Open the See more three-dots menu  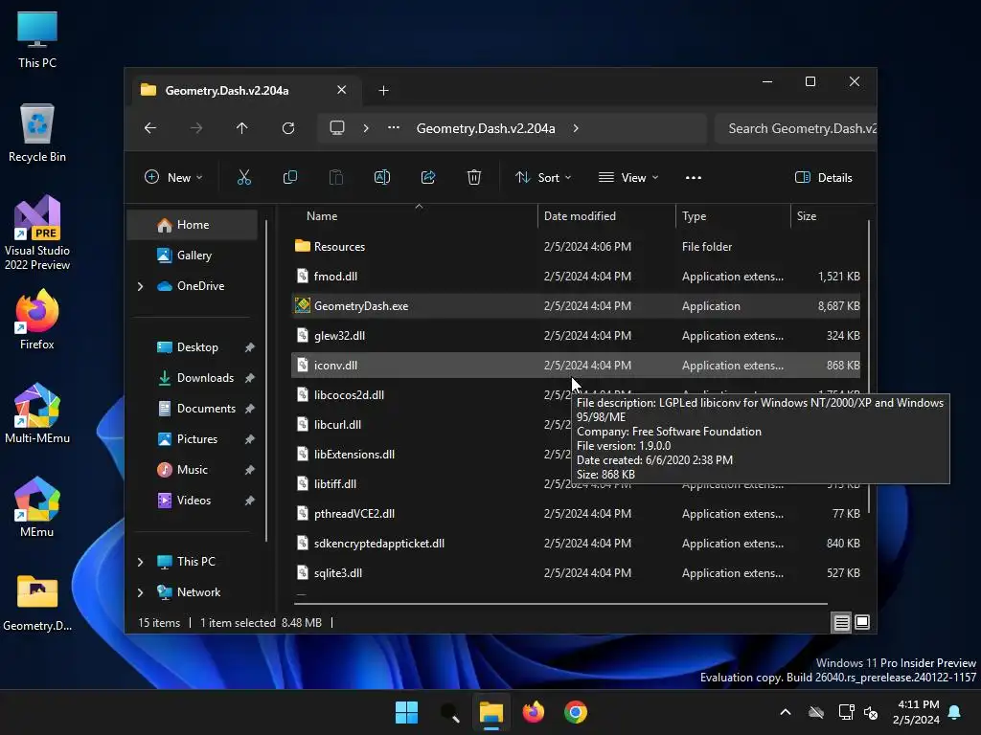pyautogui.click(x=694, y=177)
